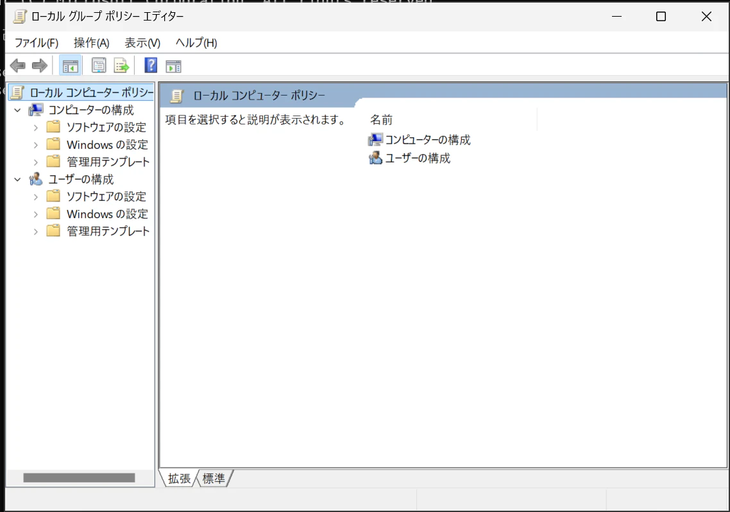Open Help via the question mark icon
730x512 pixels.
click(151, 65)
